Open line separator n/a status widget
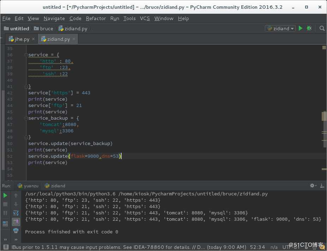 274,247
